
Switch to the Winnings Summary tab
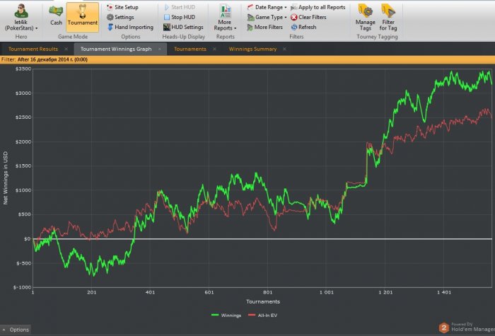(x=253, y=49)
